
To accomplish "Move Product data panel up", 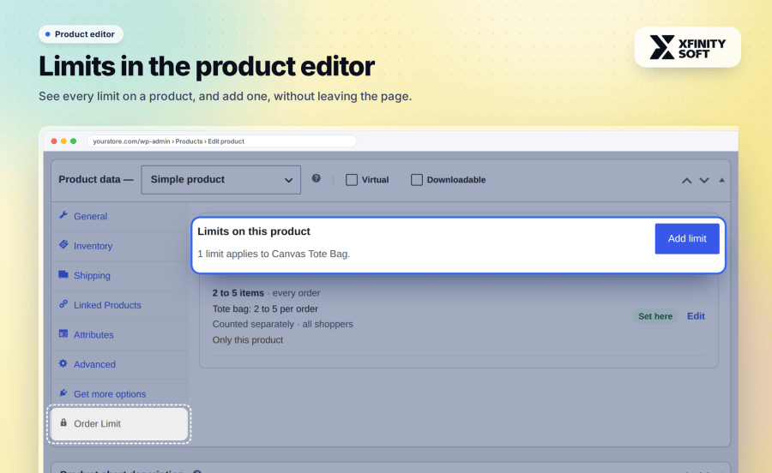I will 686,181.
